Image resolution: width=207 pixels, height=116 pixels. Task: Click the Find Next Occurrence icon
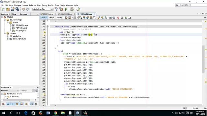88,18
